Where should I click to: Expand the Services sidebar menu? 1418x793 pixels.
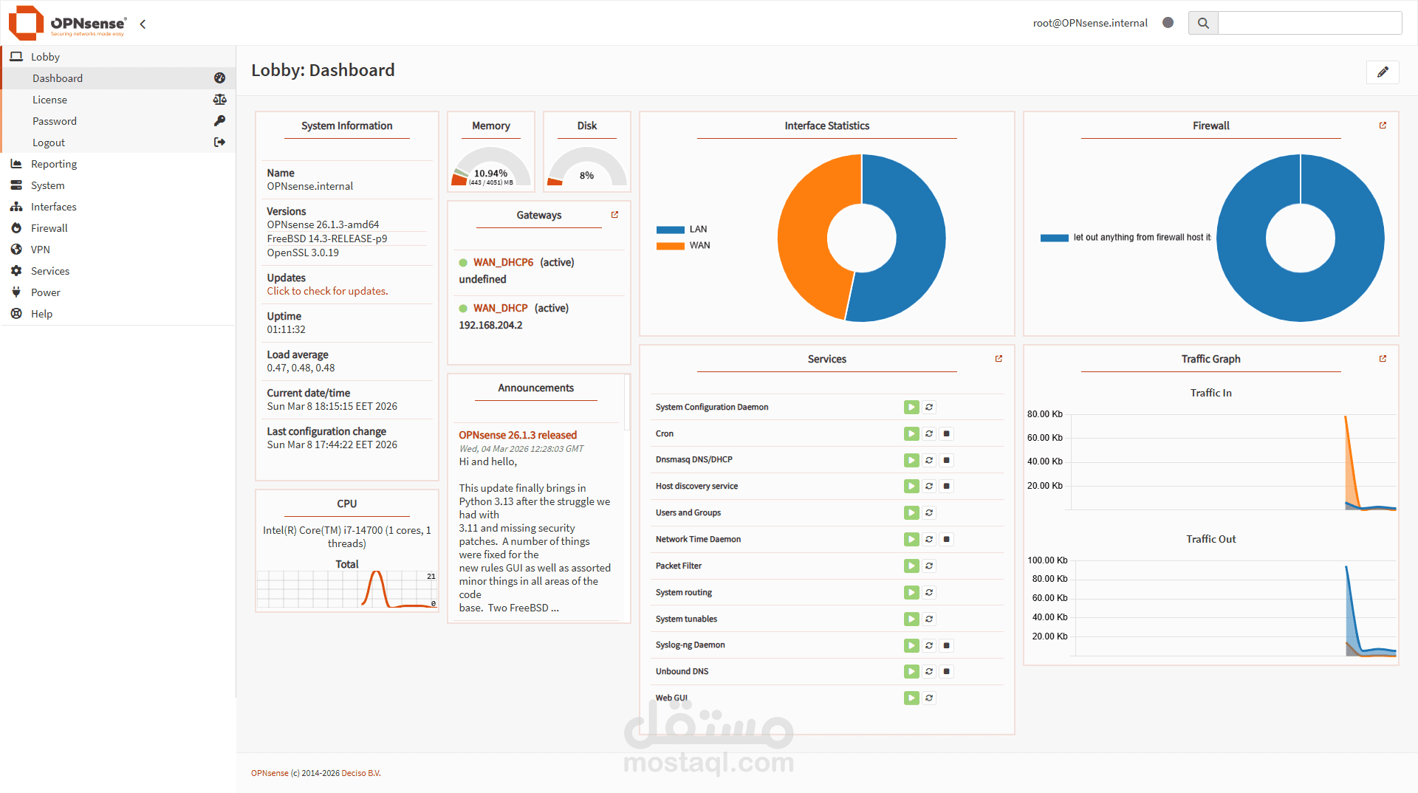click(118, 271)
